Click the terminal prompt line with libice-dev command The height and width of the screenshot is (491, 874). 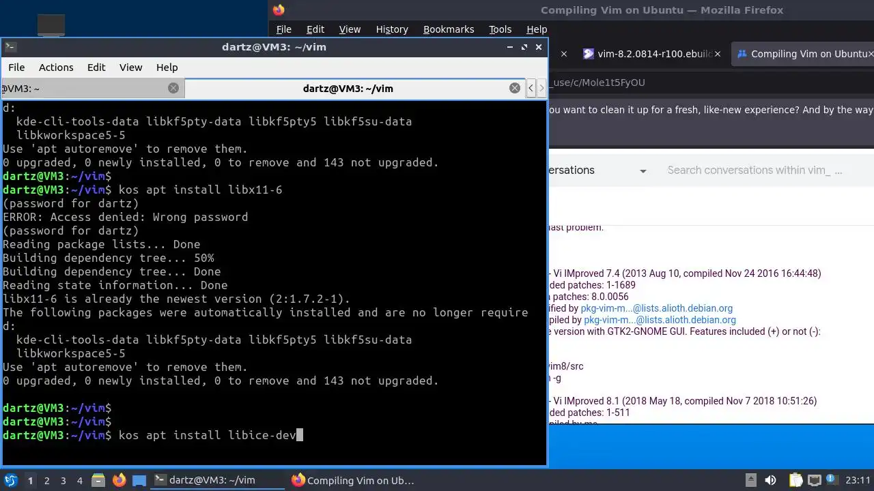(152, 435)
